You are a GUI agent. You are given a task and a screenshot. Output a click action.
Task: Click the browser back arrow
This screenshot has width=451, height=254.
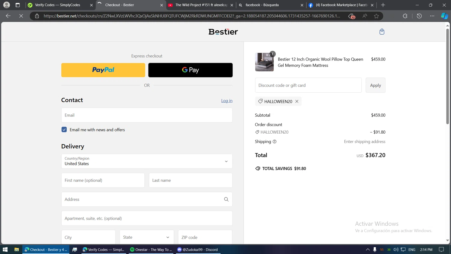[8, 16]
